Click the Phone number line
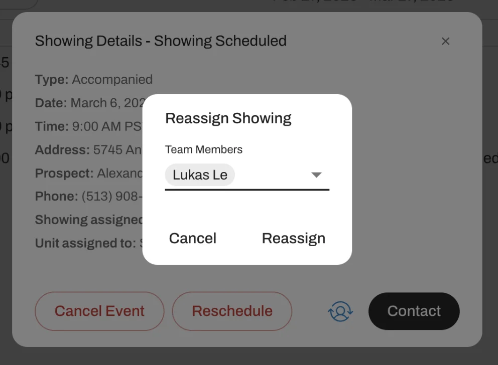The width and height of the screenshot is (498, 365). [88, 197]
